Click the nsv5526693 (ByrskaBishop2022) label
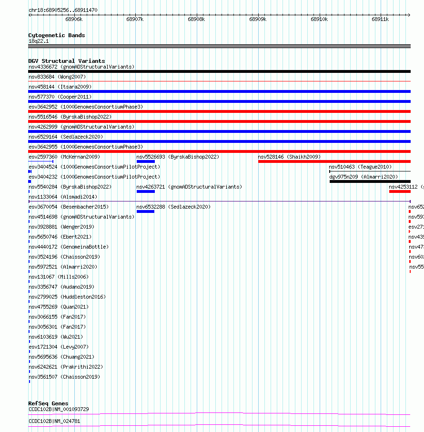The width and height of the screenshot is (424, 432). coord(178,157)
